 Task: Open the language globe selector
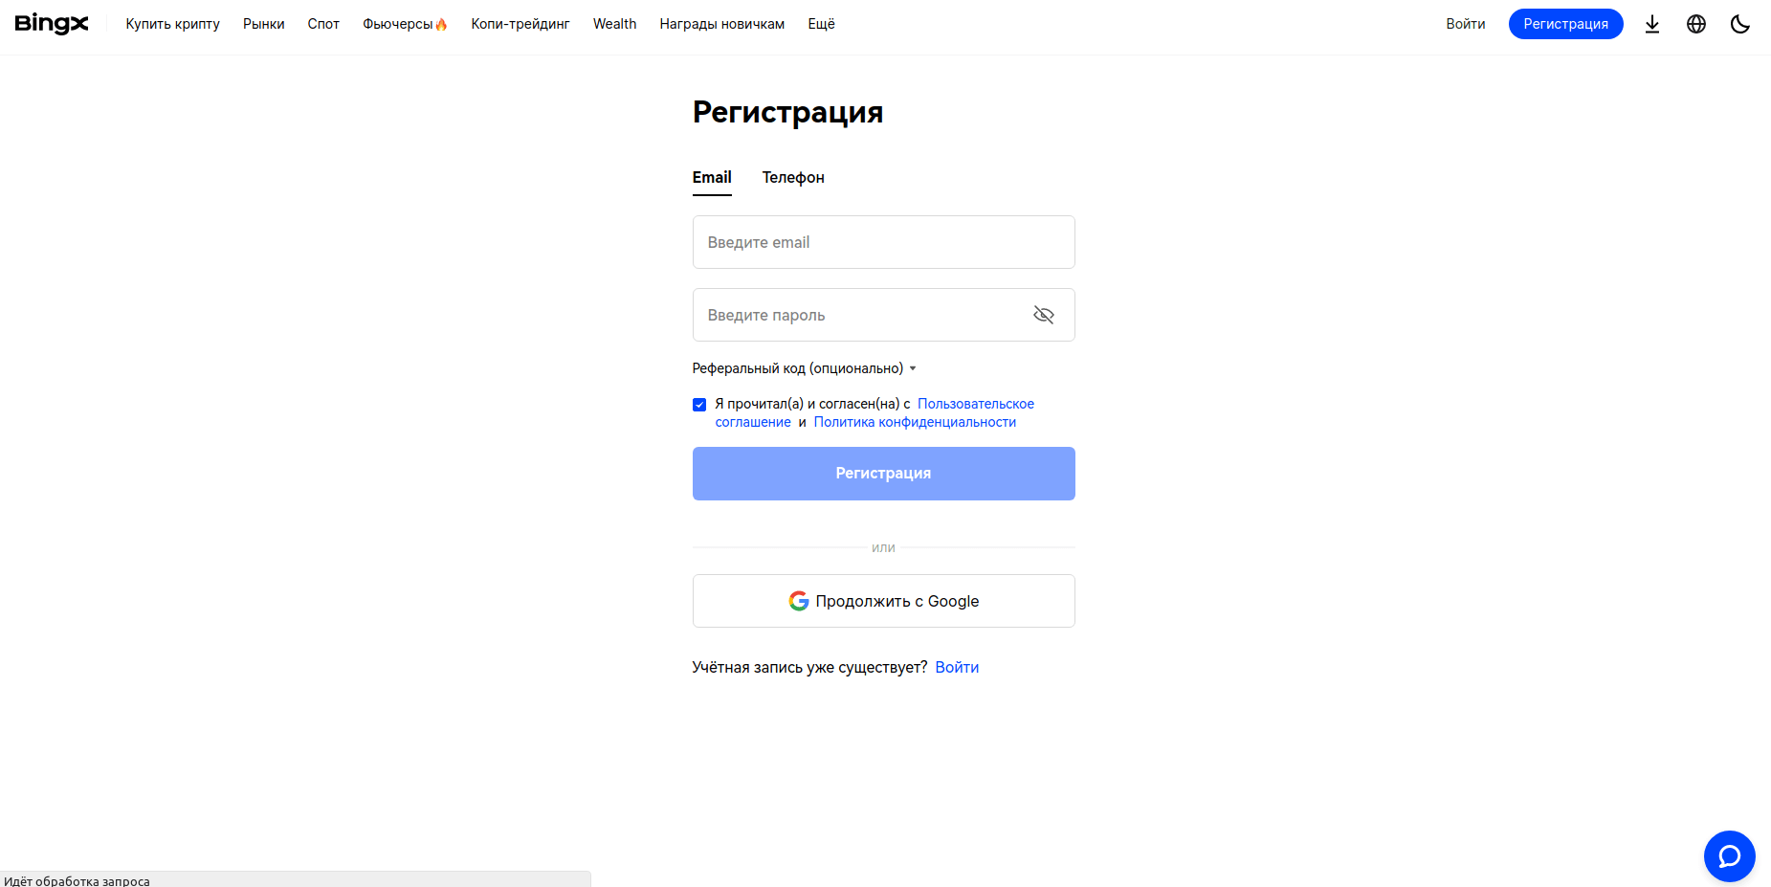pyautogui.click(x=1695, y=24)
